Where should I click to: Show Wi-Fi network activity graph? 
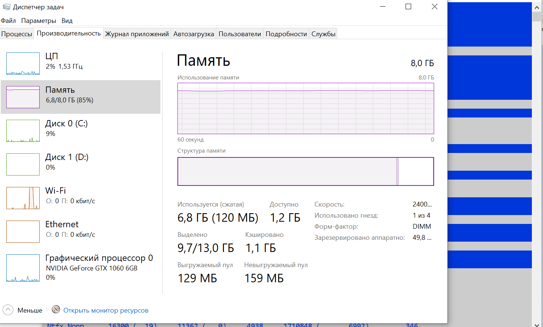[x=23, y=198]
